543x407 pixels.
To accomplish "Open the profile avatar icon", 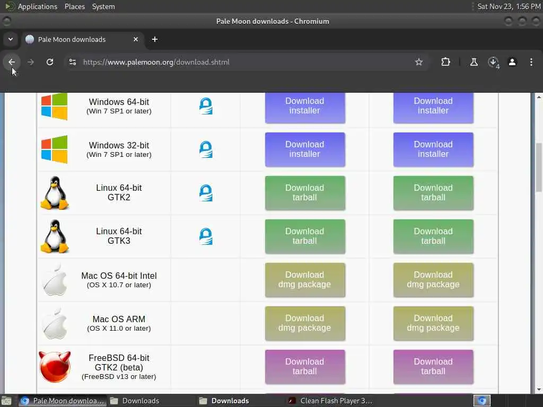I will (512, 62).
